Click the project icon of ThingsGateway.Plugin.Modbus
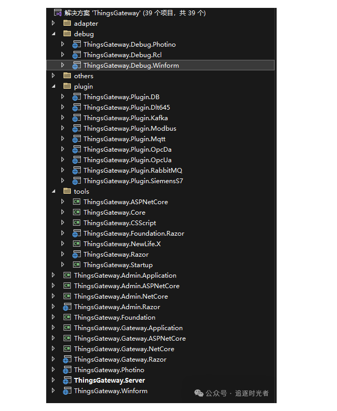This screenshot has height=411, width=337. [77, 129]
